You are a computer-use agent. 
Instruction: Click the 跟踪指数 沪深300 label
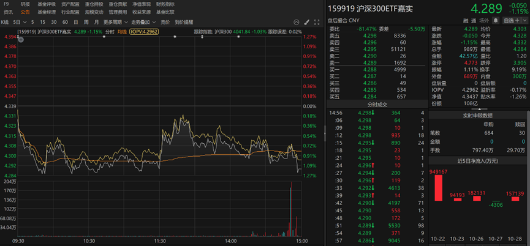pyautogui.click(x=213, y=32)
